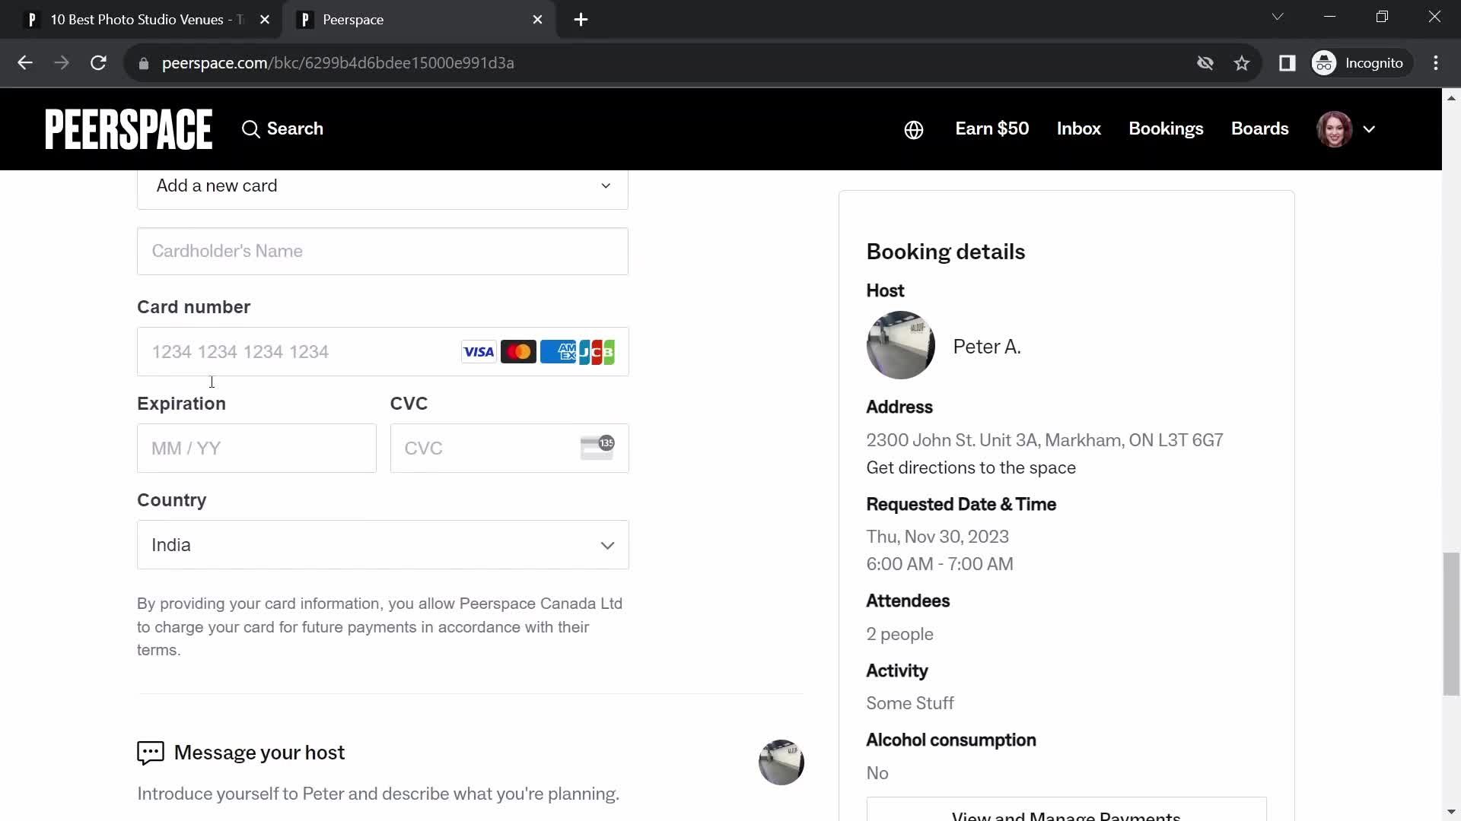1461x821 pixels.
Task: Switch to the Peerspace tab
Action: coord(419,20)
